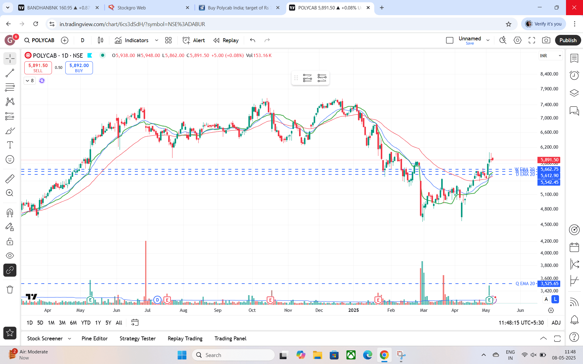The image size is (583, 364).
Task: Expand the Unnamed layout menu arrow
Action: coord(488,40)
